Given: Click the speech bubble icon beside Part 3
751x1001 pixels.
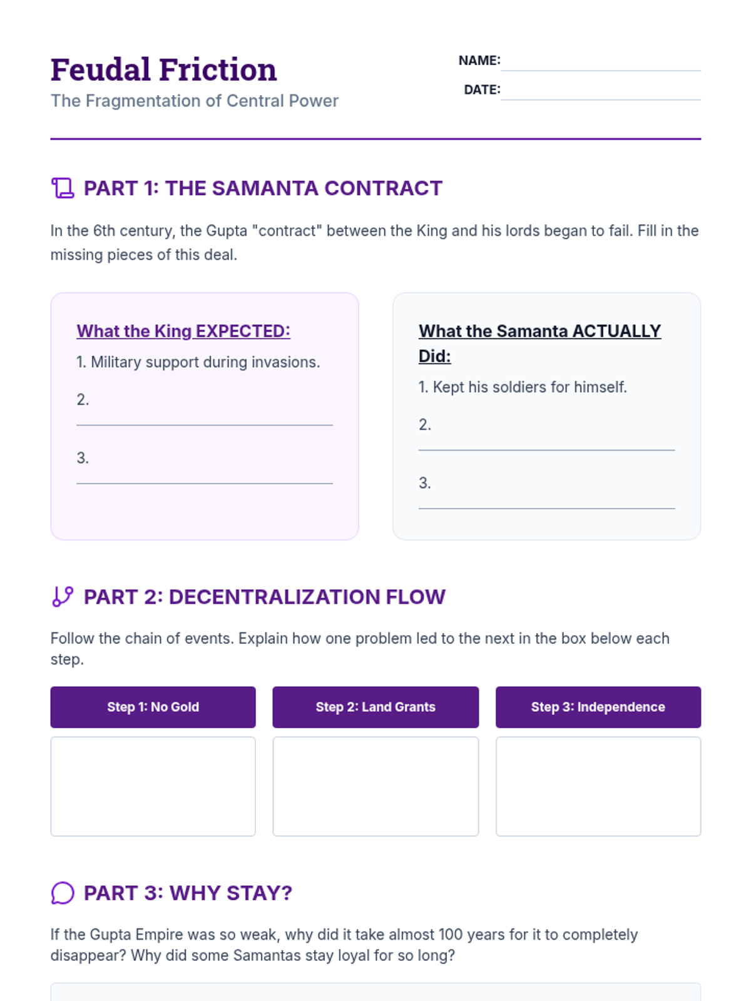Looking at the screenshot, I should 63,893.
